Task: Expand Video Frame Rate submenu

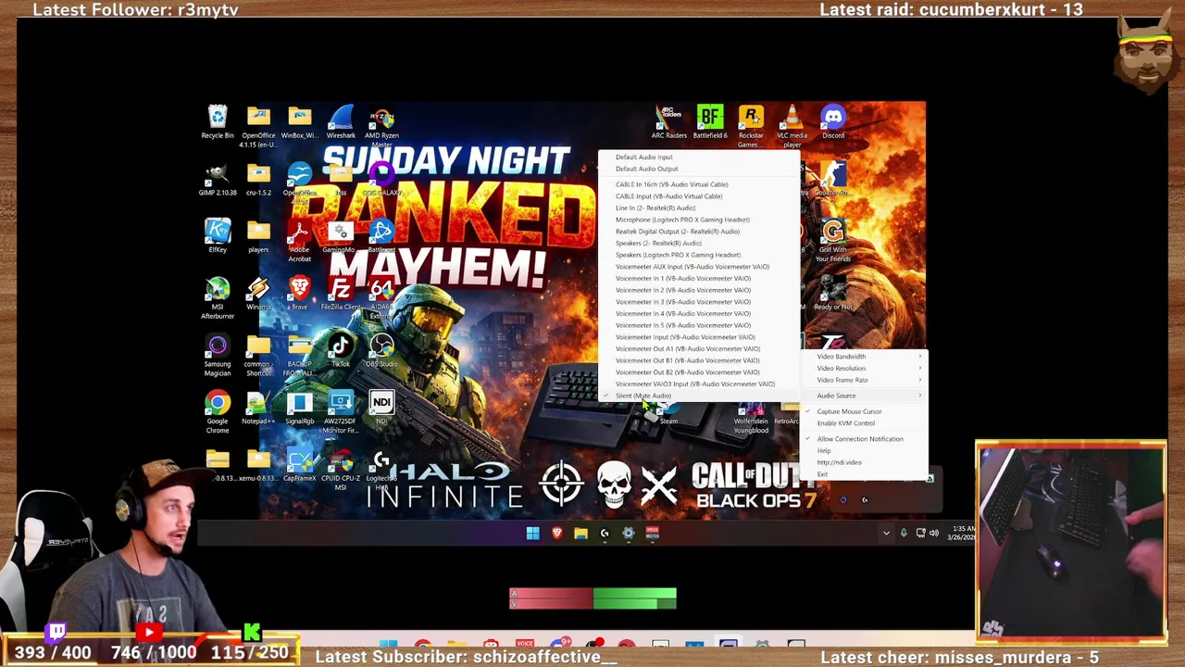Action: [x=865, y=380]
